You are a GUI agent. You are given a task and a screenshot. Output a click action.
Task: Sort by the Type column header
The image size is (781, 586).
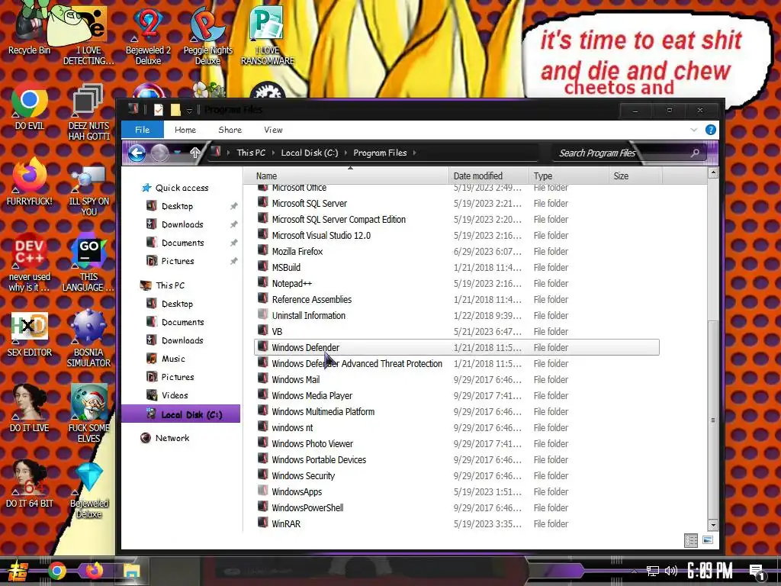[569, 176]
